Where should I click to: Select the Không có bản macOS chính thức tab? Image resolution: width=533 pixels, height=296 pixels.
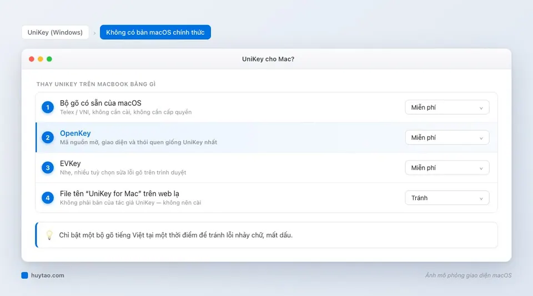point(155,32)
